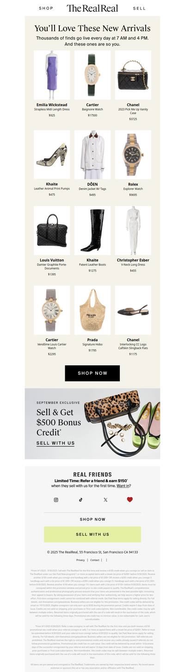Follow the underlined SELL WITH US banner link

click(55, 443)
